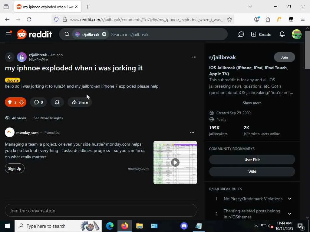310x232 pixels.
Task: Join the r/jailbreak community
Action: [x=285, y=57]
